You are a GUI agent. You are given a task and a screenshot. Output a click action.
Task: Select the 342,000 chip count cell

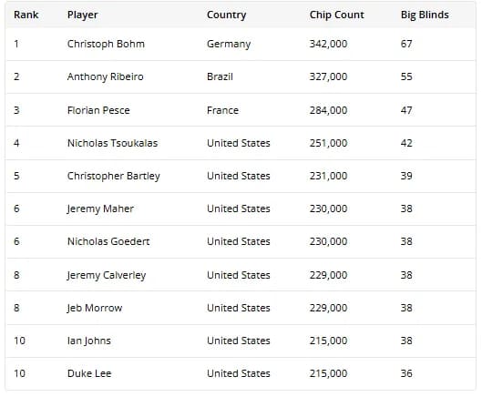pos(328,44)
